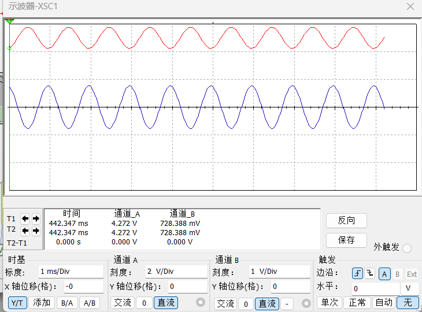Select 无 none trigger mode
Image resolution: width=422 pixels, height=312 pixels.
tap(408, 303)
